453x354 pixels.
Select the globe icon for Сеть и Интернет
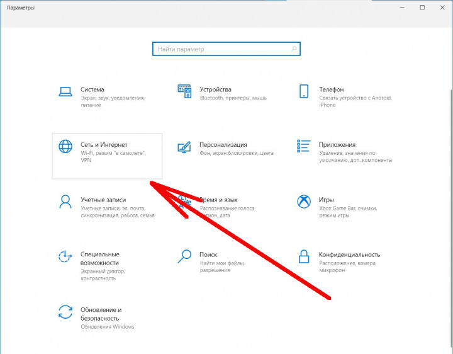click(65, 147)
